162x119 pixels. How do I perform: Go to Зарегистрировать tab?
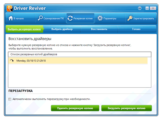point(141,18)
